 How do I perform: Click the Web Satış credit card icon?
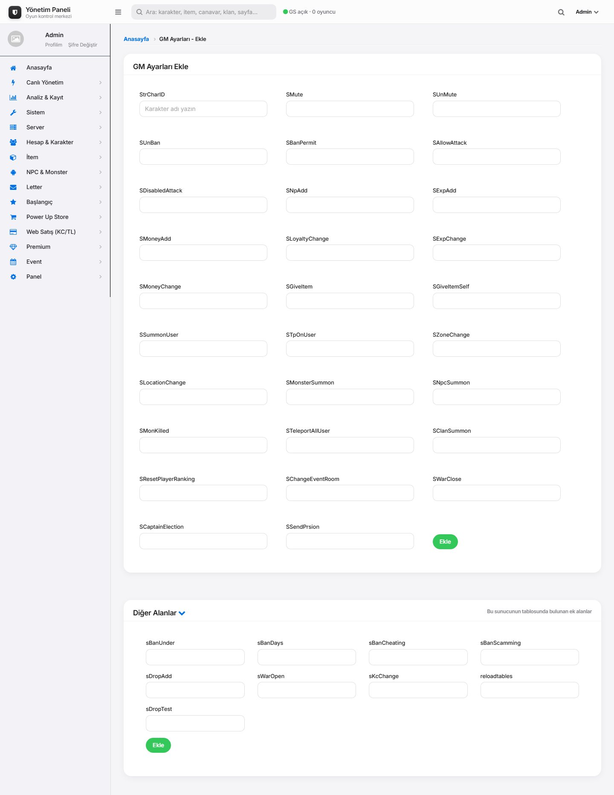13,232
